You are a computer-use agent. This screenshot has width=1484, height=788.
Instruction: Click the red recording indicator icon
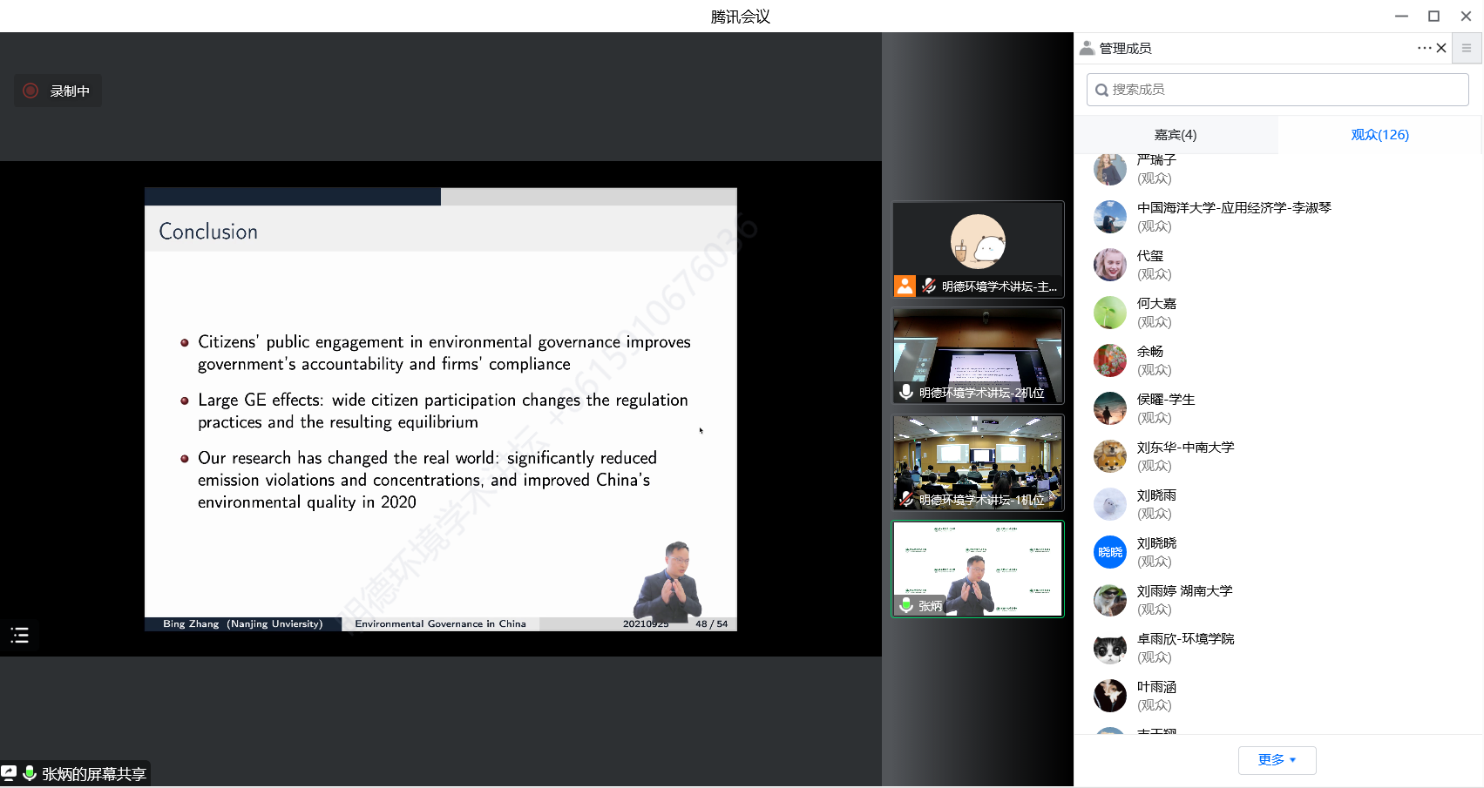[x=30, y=91]
